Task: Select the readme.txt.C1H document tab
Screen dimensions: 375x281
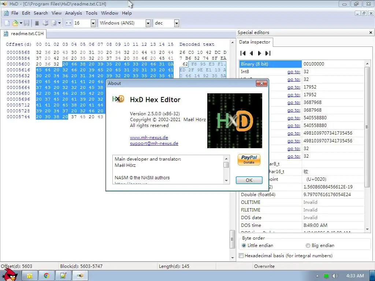Action: click(x=23, y=34)
